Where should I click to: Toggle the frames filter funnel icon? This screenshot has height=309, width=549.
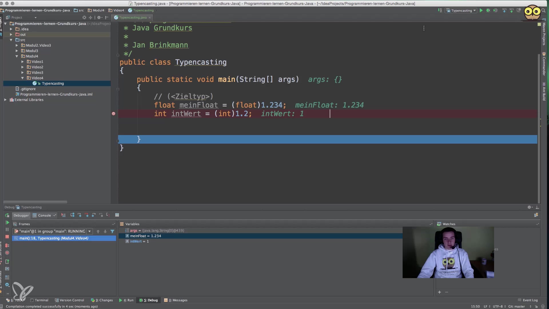[x=112, y=231]
